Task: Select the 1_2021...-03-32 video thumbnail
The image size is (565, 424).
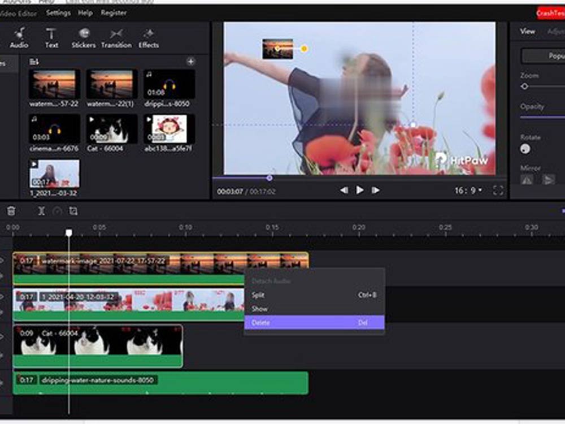Action: coord(54,174)
